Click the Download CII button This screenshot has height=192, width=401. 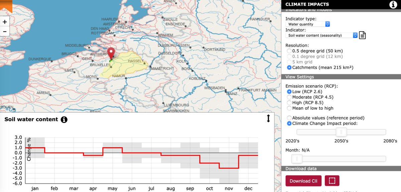(303, 181)
